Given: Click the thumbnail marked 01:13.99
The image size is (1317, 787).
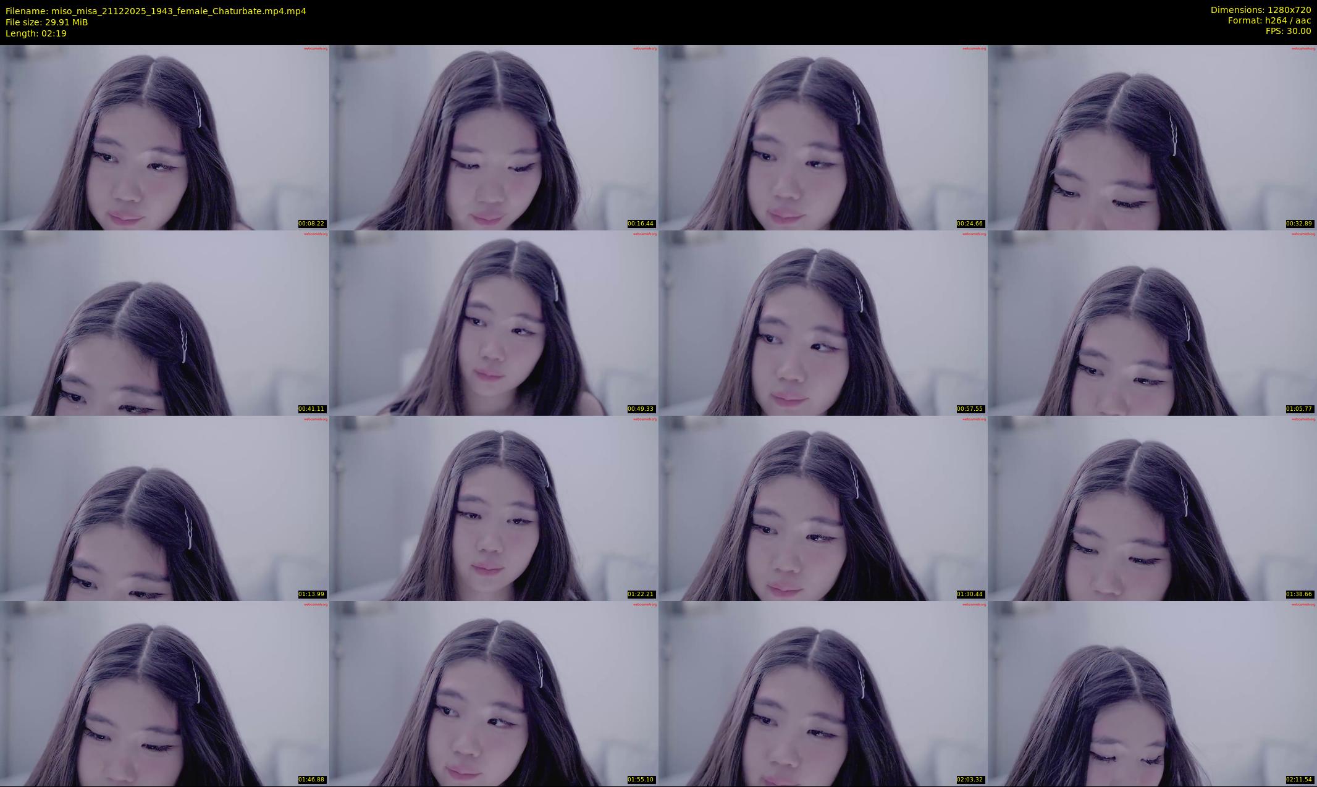Looking at the screenshot, I should click(x=164, y=508).
